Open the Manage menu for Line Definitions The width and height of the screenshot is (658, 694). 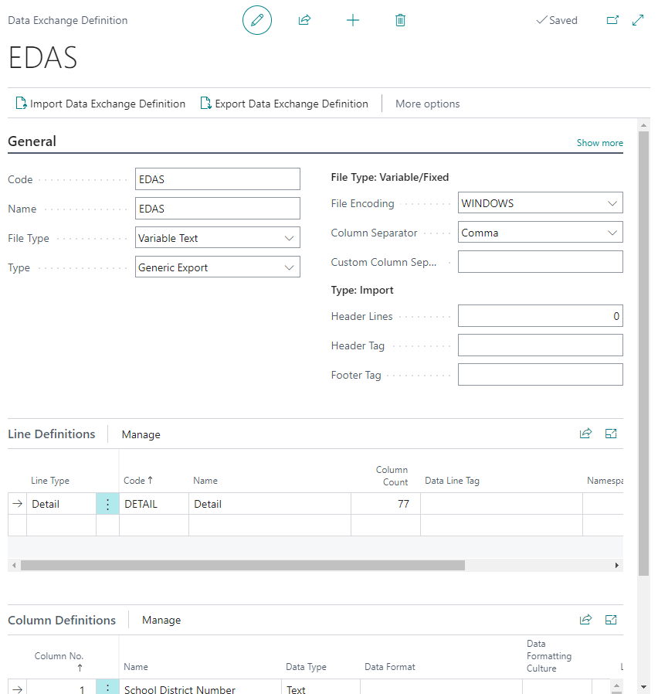point(141,434)
